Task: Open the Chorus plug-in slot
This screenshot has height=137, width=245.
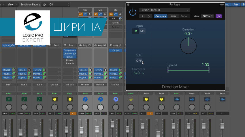Action: [70, 60]
